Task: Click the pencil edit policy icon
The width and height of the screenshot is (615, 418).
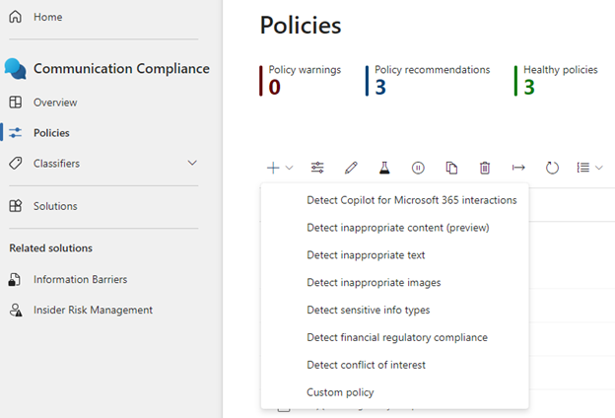Action: 351,168
